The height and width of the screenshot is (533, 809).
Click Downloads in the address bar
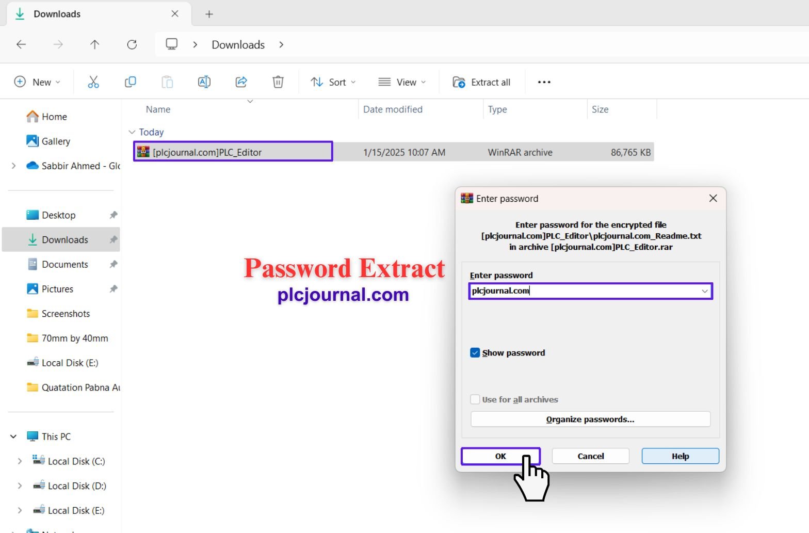[238, 44]
